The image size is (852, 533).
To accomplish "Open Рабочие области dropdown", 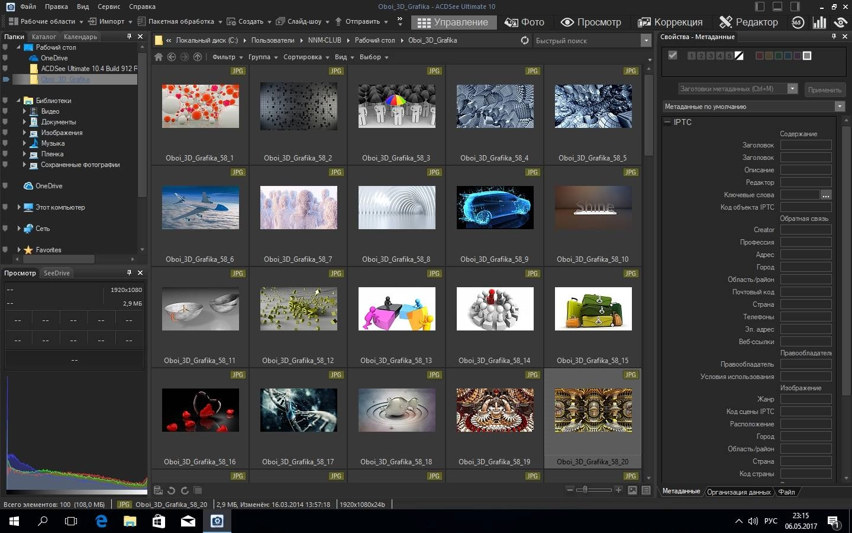I will click(x=46, y=21).
